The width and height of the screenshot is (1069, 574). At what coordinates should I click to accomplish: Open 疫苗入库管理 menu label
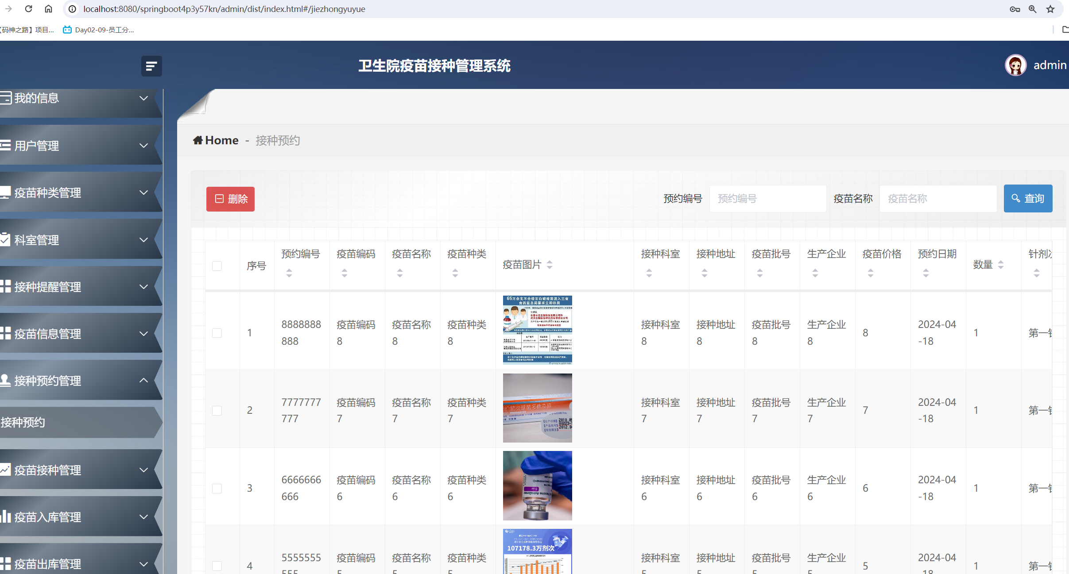(48, 517)
